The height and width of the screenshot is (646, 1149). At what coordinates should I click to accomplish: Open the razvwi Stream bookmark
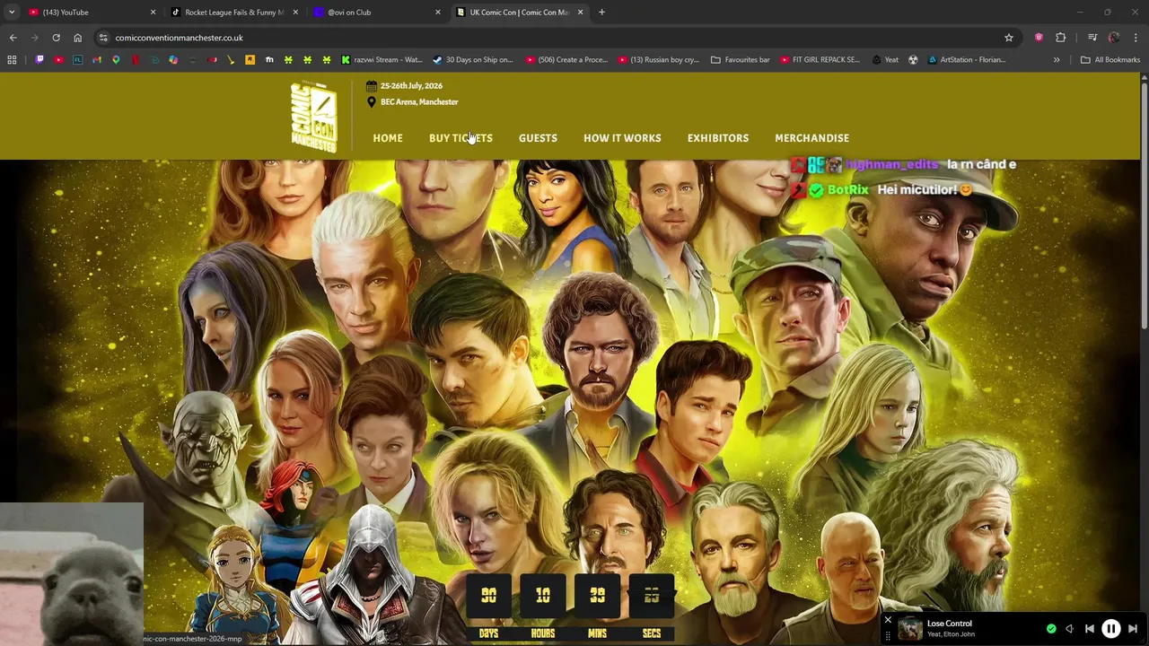click(x=382, y=60)
